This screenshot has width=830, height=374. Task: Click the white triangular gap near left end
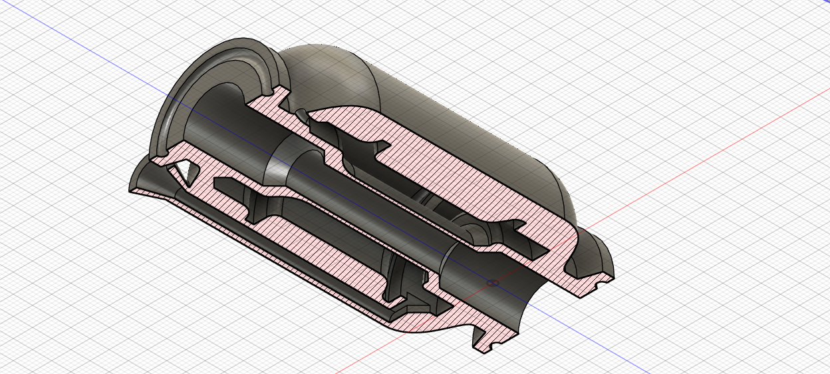(183, 169)
